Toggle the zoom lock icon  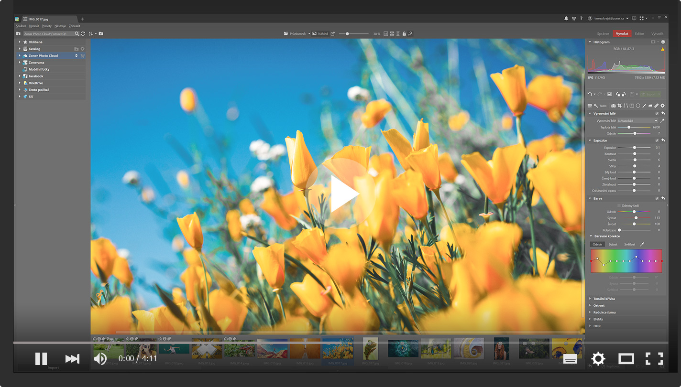click(x=404, y=34)
